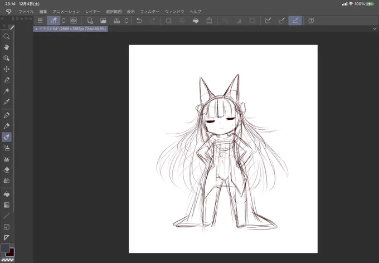Click the Clip Studio logo icon

[9, 11]
